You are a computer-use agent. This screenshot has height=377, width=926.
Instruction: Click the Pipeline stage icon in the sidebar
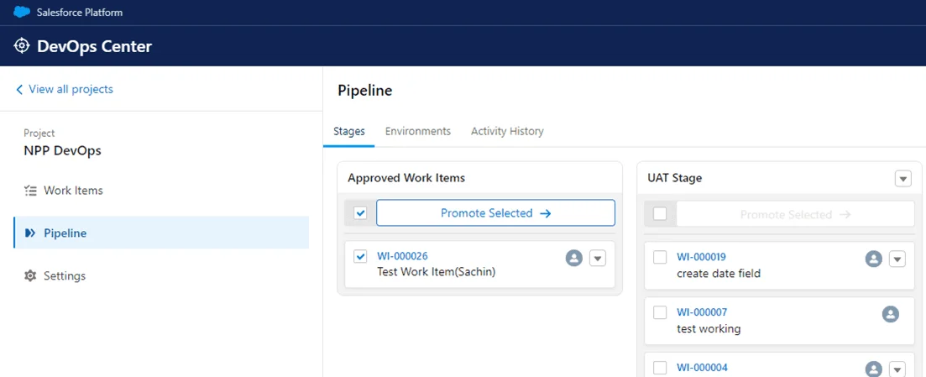(x=30, y=233)
